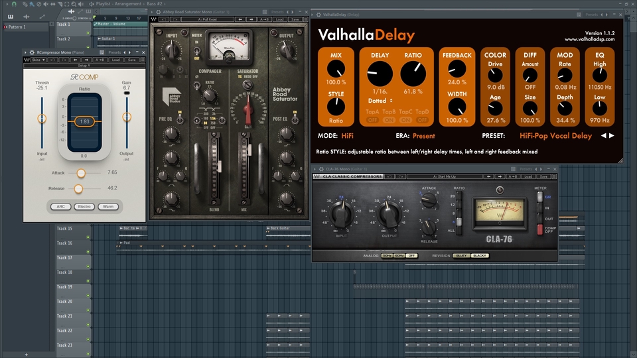The width and height of the screenshot is (637, 358).
Task: Click the piano keys icon in the picker panel
Action: (11, 17)
